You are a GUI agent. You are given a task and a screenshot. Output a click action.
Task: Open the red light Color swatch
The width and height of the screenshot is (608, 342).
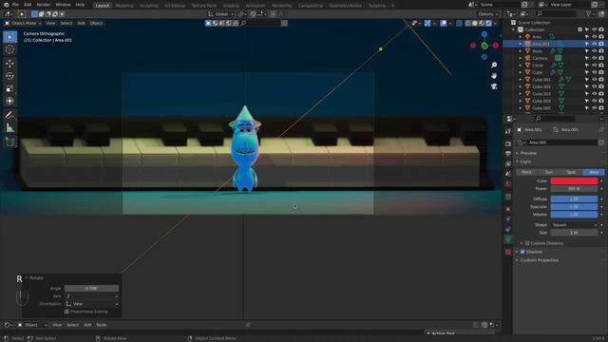pyautogui.click(x=574, y=181)
